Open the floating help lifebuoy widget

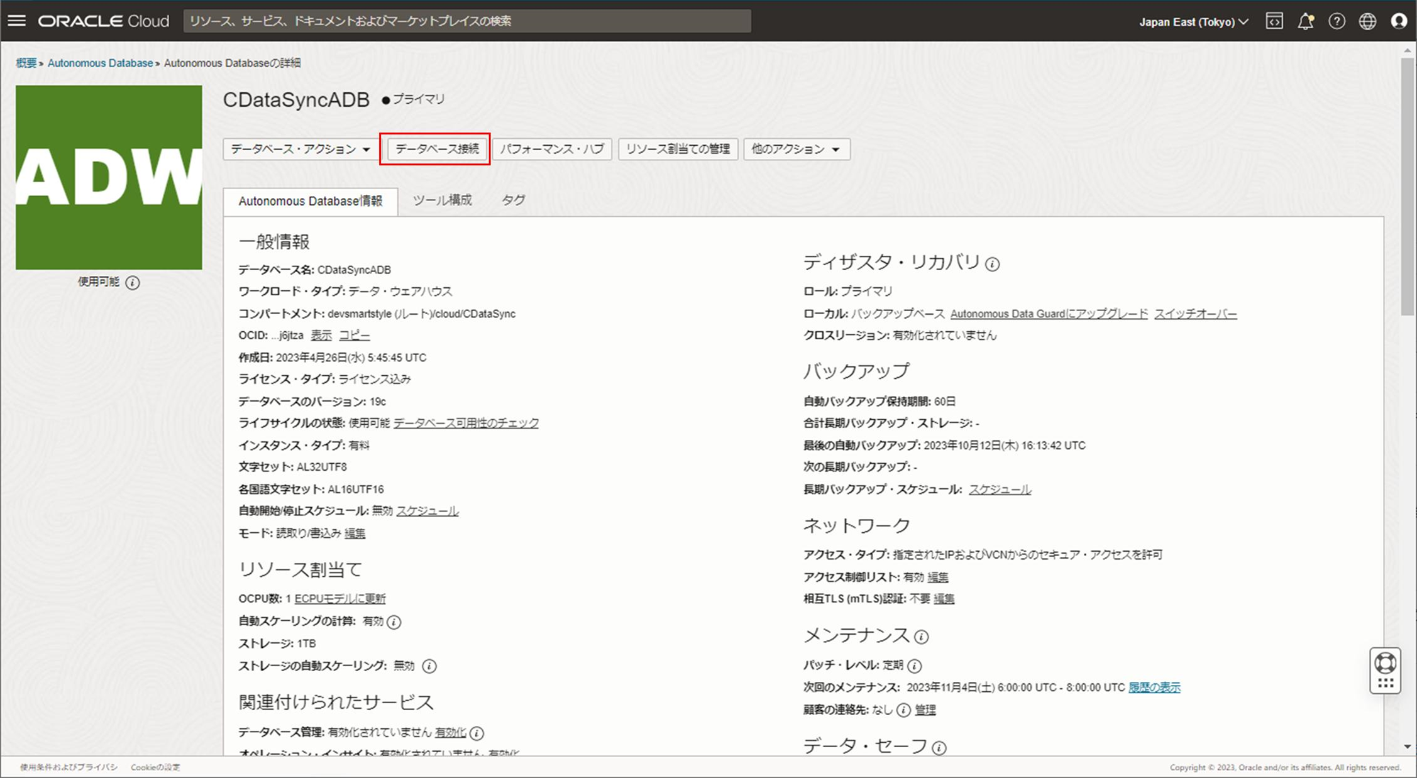pos(1386,671)
